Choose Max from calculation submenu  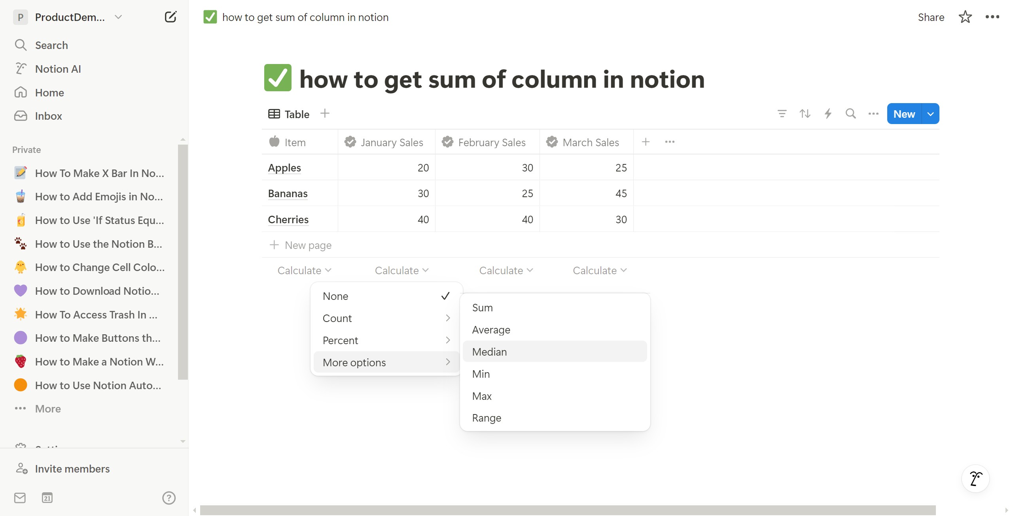click(x=555, y=396)
